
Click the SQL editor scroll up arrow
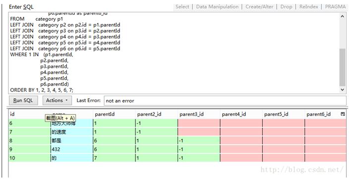[x=342, y=16]
